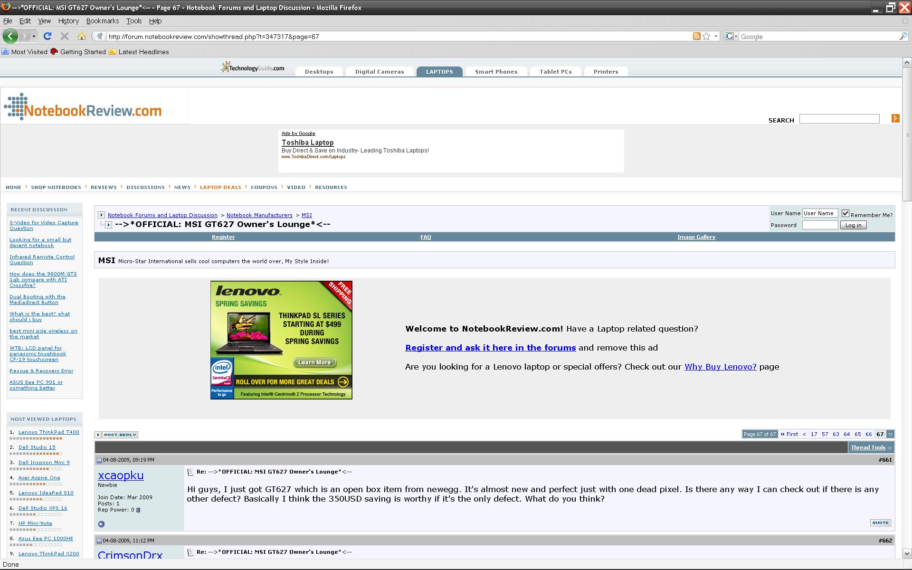Viewport: 912px width, 570px height.
Task: Click the Log in button
Action: (x=853, y=225)
